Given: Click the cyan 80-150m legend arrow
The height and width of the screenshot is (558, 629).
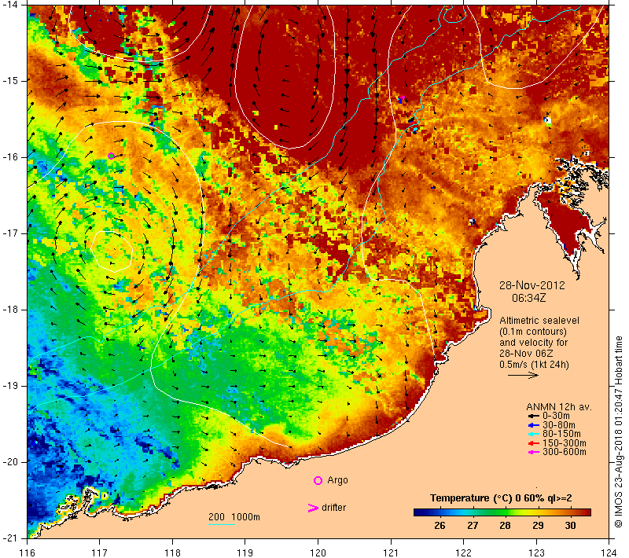Looking at the screenshot, I should (x=534, y=434).
